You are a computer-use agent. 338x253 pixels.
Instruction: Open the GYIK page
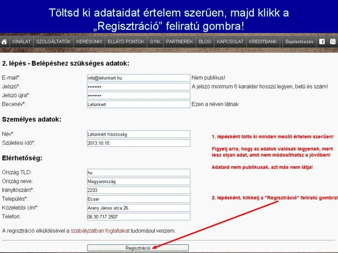point(155,41)
